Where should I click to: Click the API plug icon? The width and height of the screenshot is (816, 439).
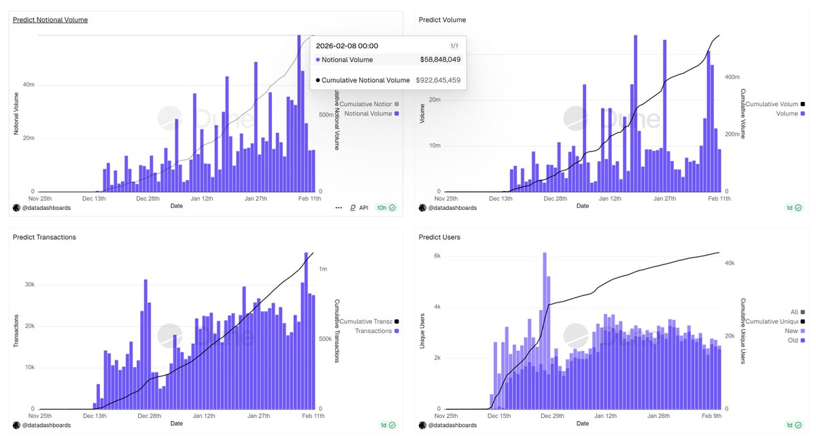click(x=353, y=208)
